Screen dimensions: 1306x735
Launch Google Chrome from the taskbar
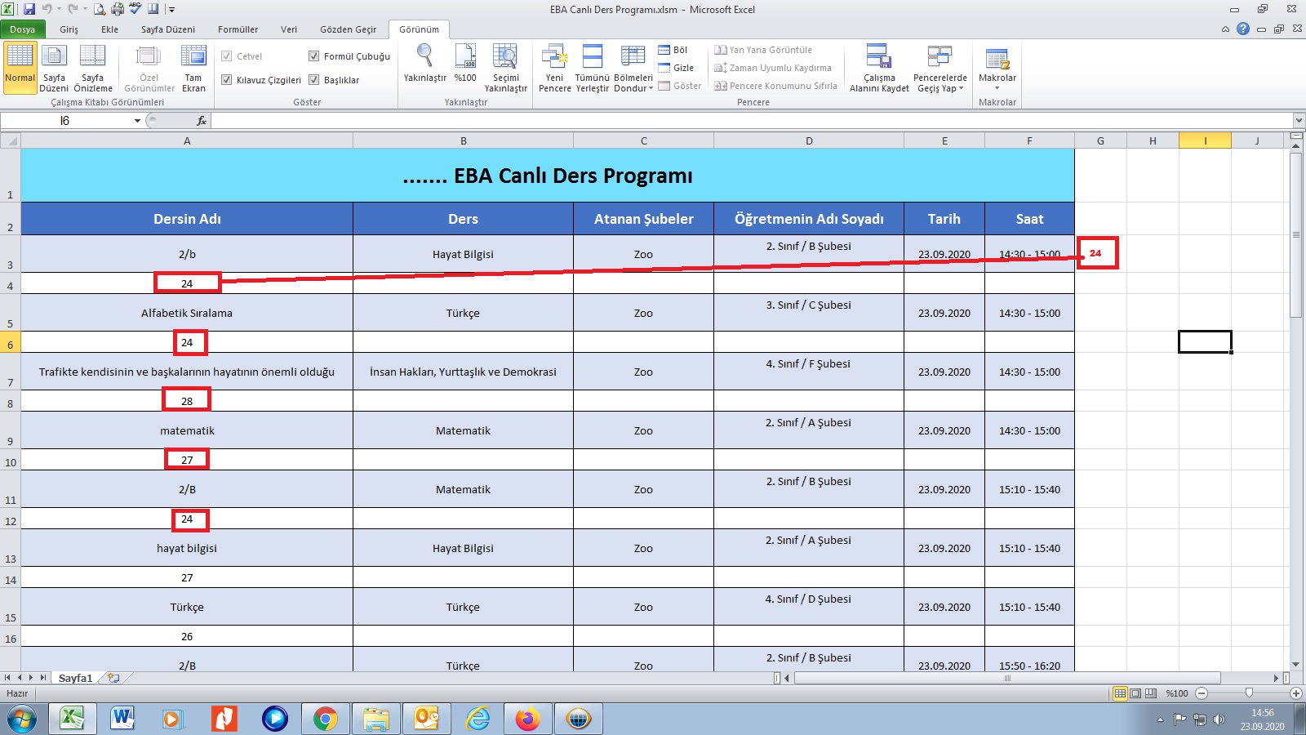tap(325, 719)
